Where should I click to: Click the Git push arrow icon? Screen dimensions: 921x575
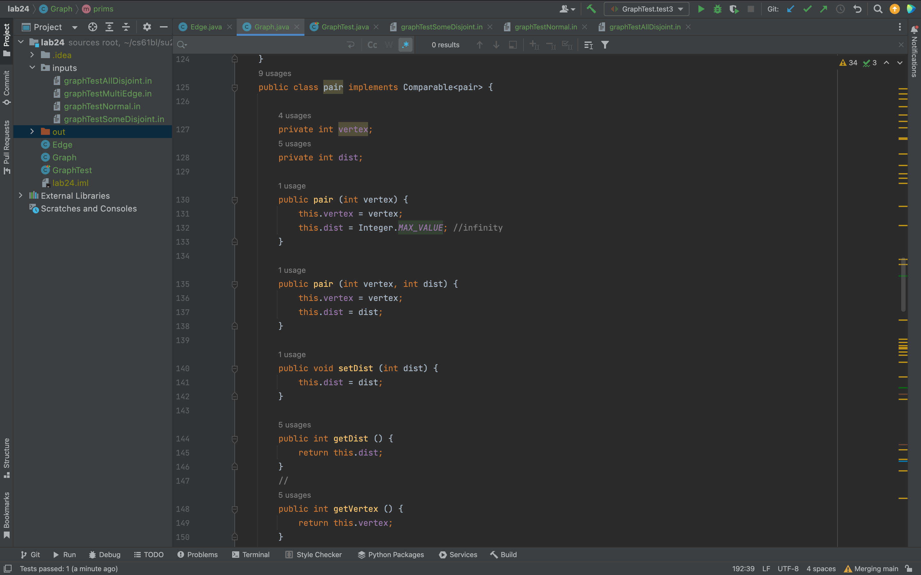[x=823, y=9]
